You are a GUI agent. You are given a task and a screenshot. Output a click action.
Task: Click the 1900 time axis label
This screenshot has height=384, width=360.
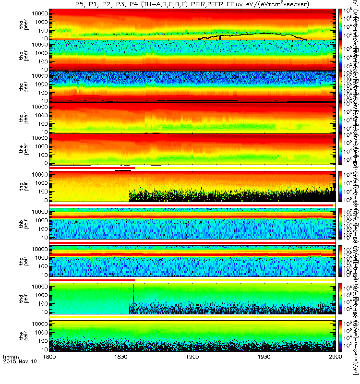coord(192,357)
